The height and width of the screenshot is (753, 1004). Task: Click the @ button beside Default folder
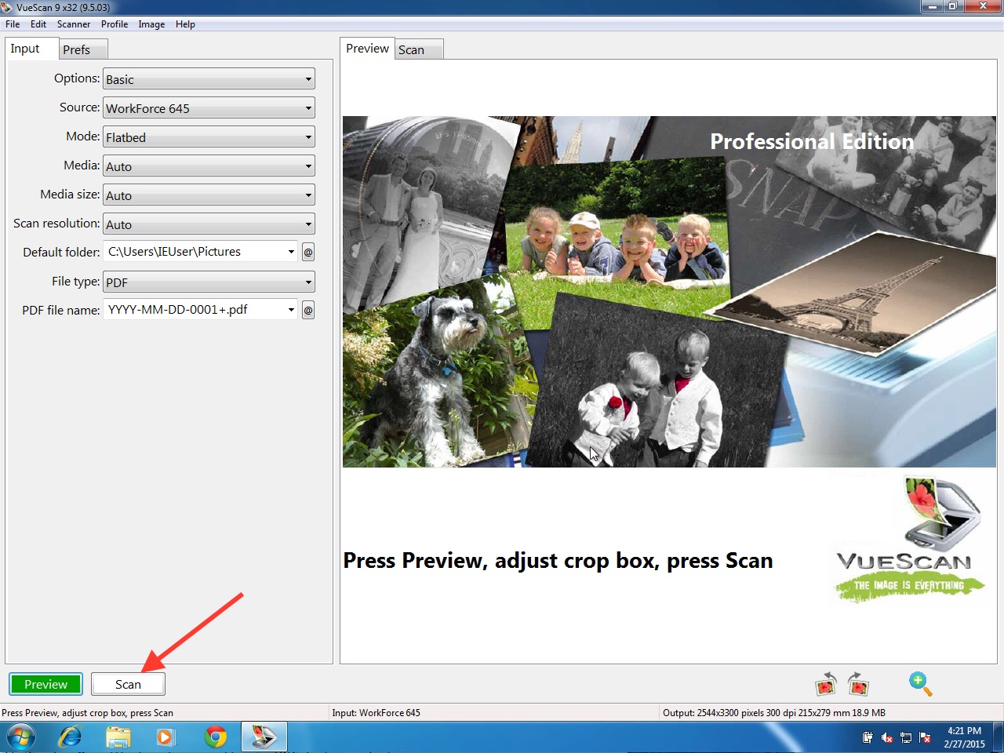pos(308,252)
